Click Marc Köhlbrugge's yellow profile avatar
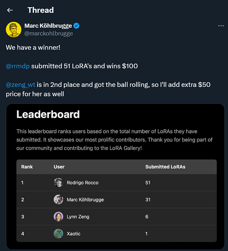The width and height of the screenshot is (228, 251). (14, 29)
